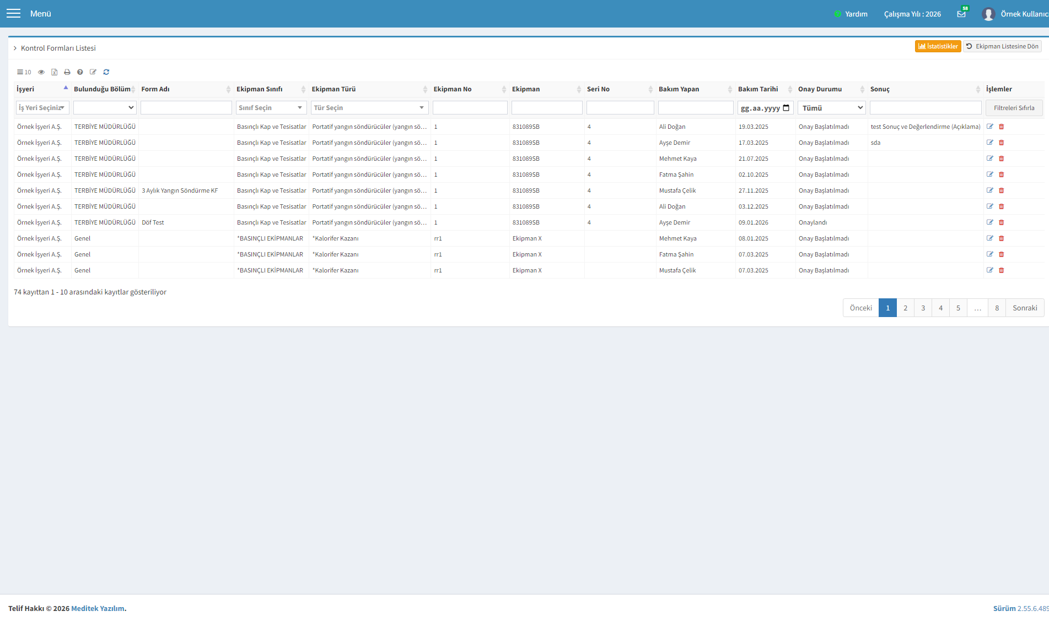
Task: Go to page 5
Action: tap(958, 308)
